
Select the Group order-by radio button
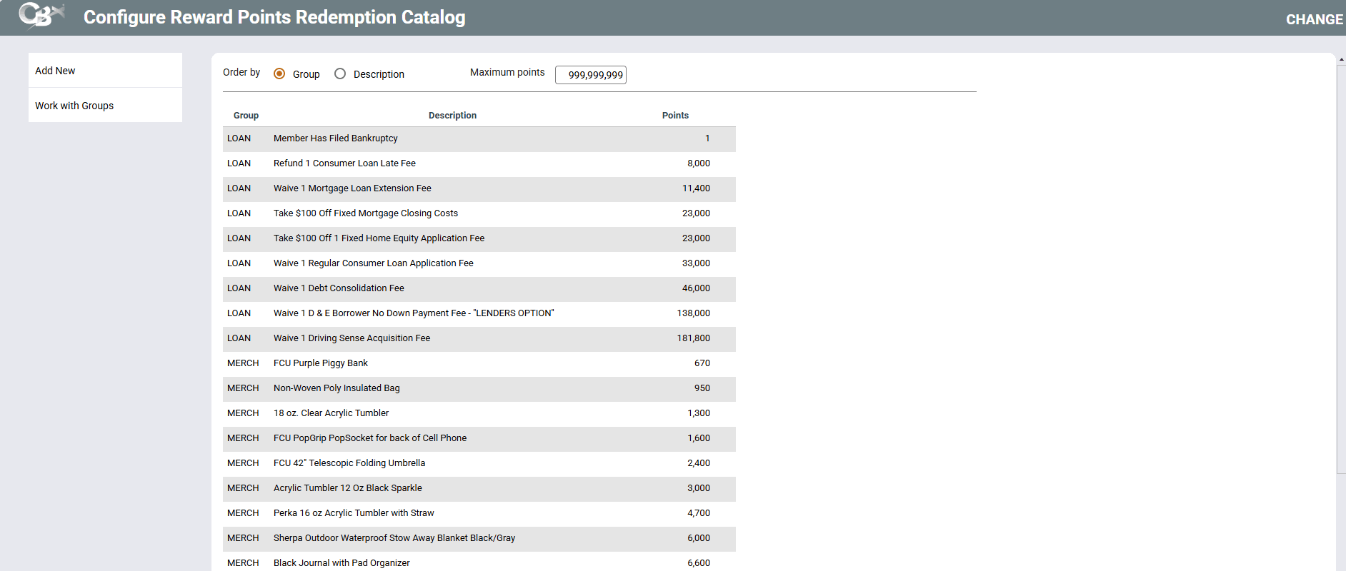279,74
